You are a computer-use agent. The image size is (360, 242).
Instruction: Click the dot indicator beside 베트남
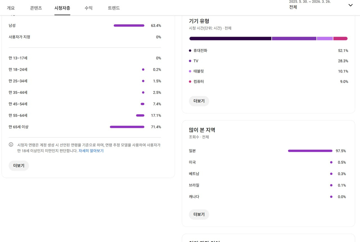click(331, 174)
